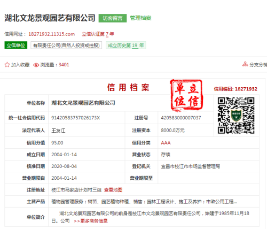Click the 加入收藏 text link
The width and height of the screenshot is (267, 229).
click(x=20, y=65)
